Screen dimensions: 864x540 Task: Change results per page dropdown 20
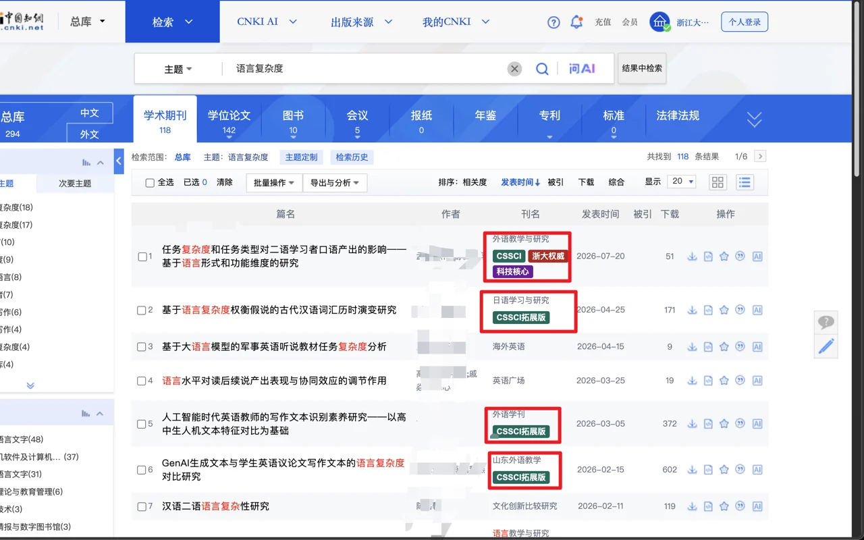(681, 182)
